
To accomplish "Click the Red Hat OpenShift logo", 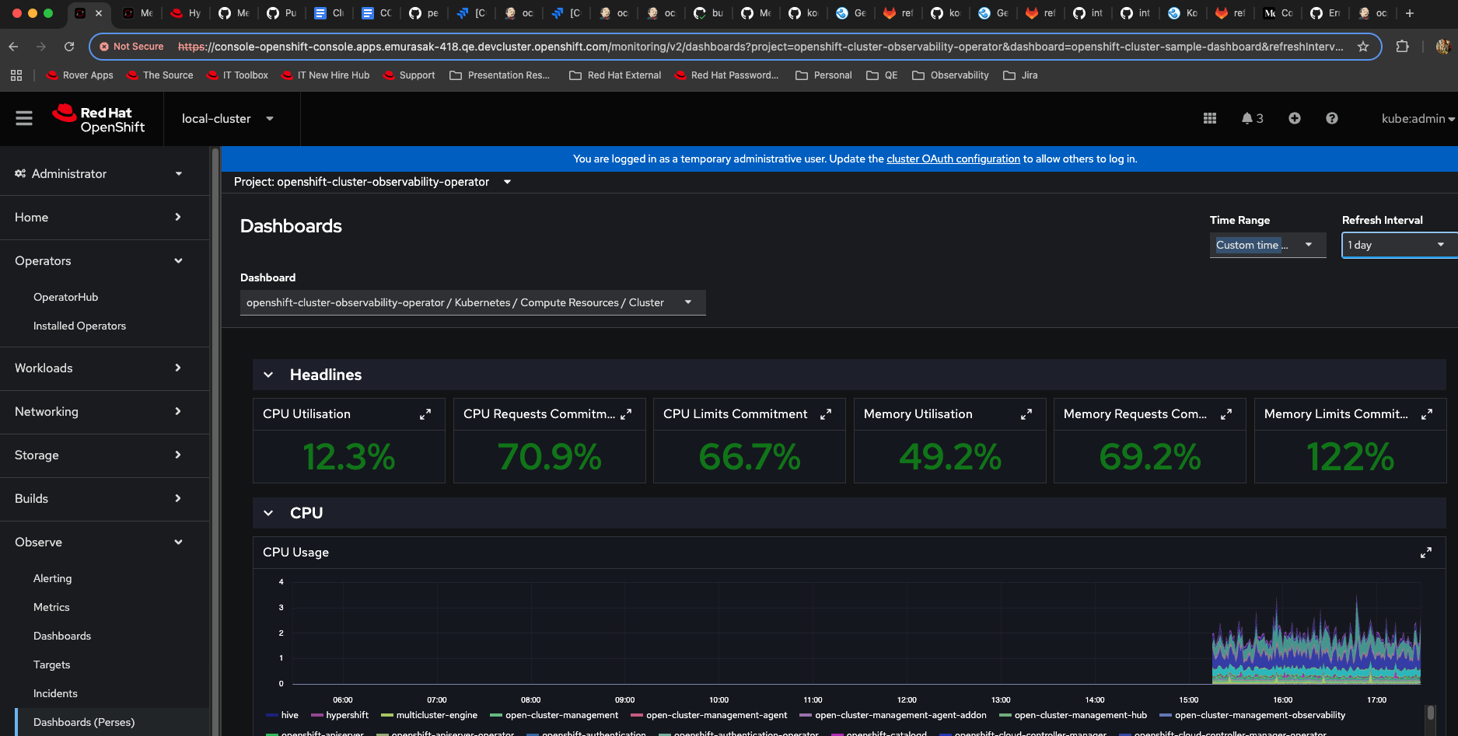I will (99, 119).
